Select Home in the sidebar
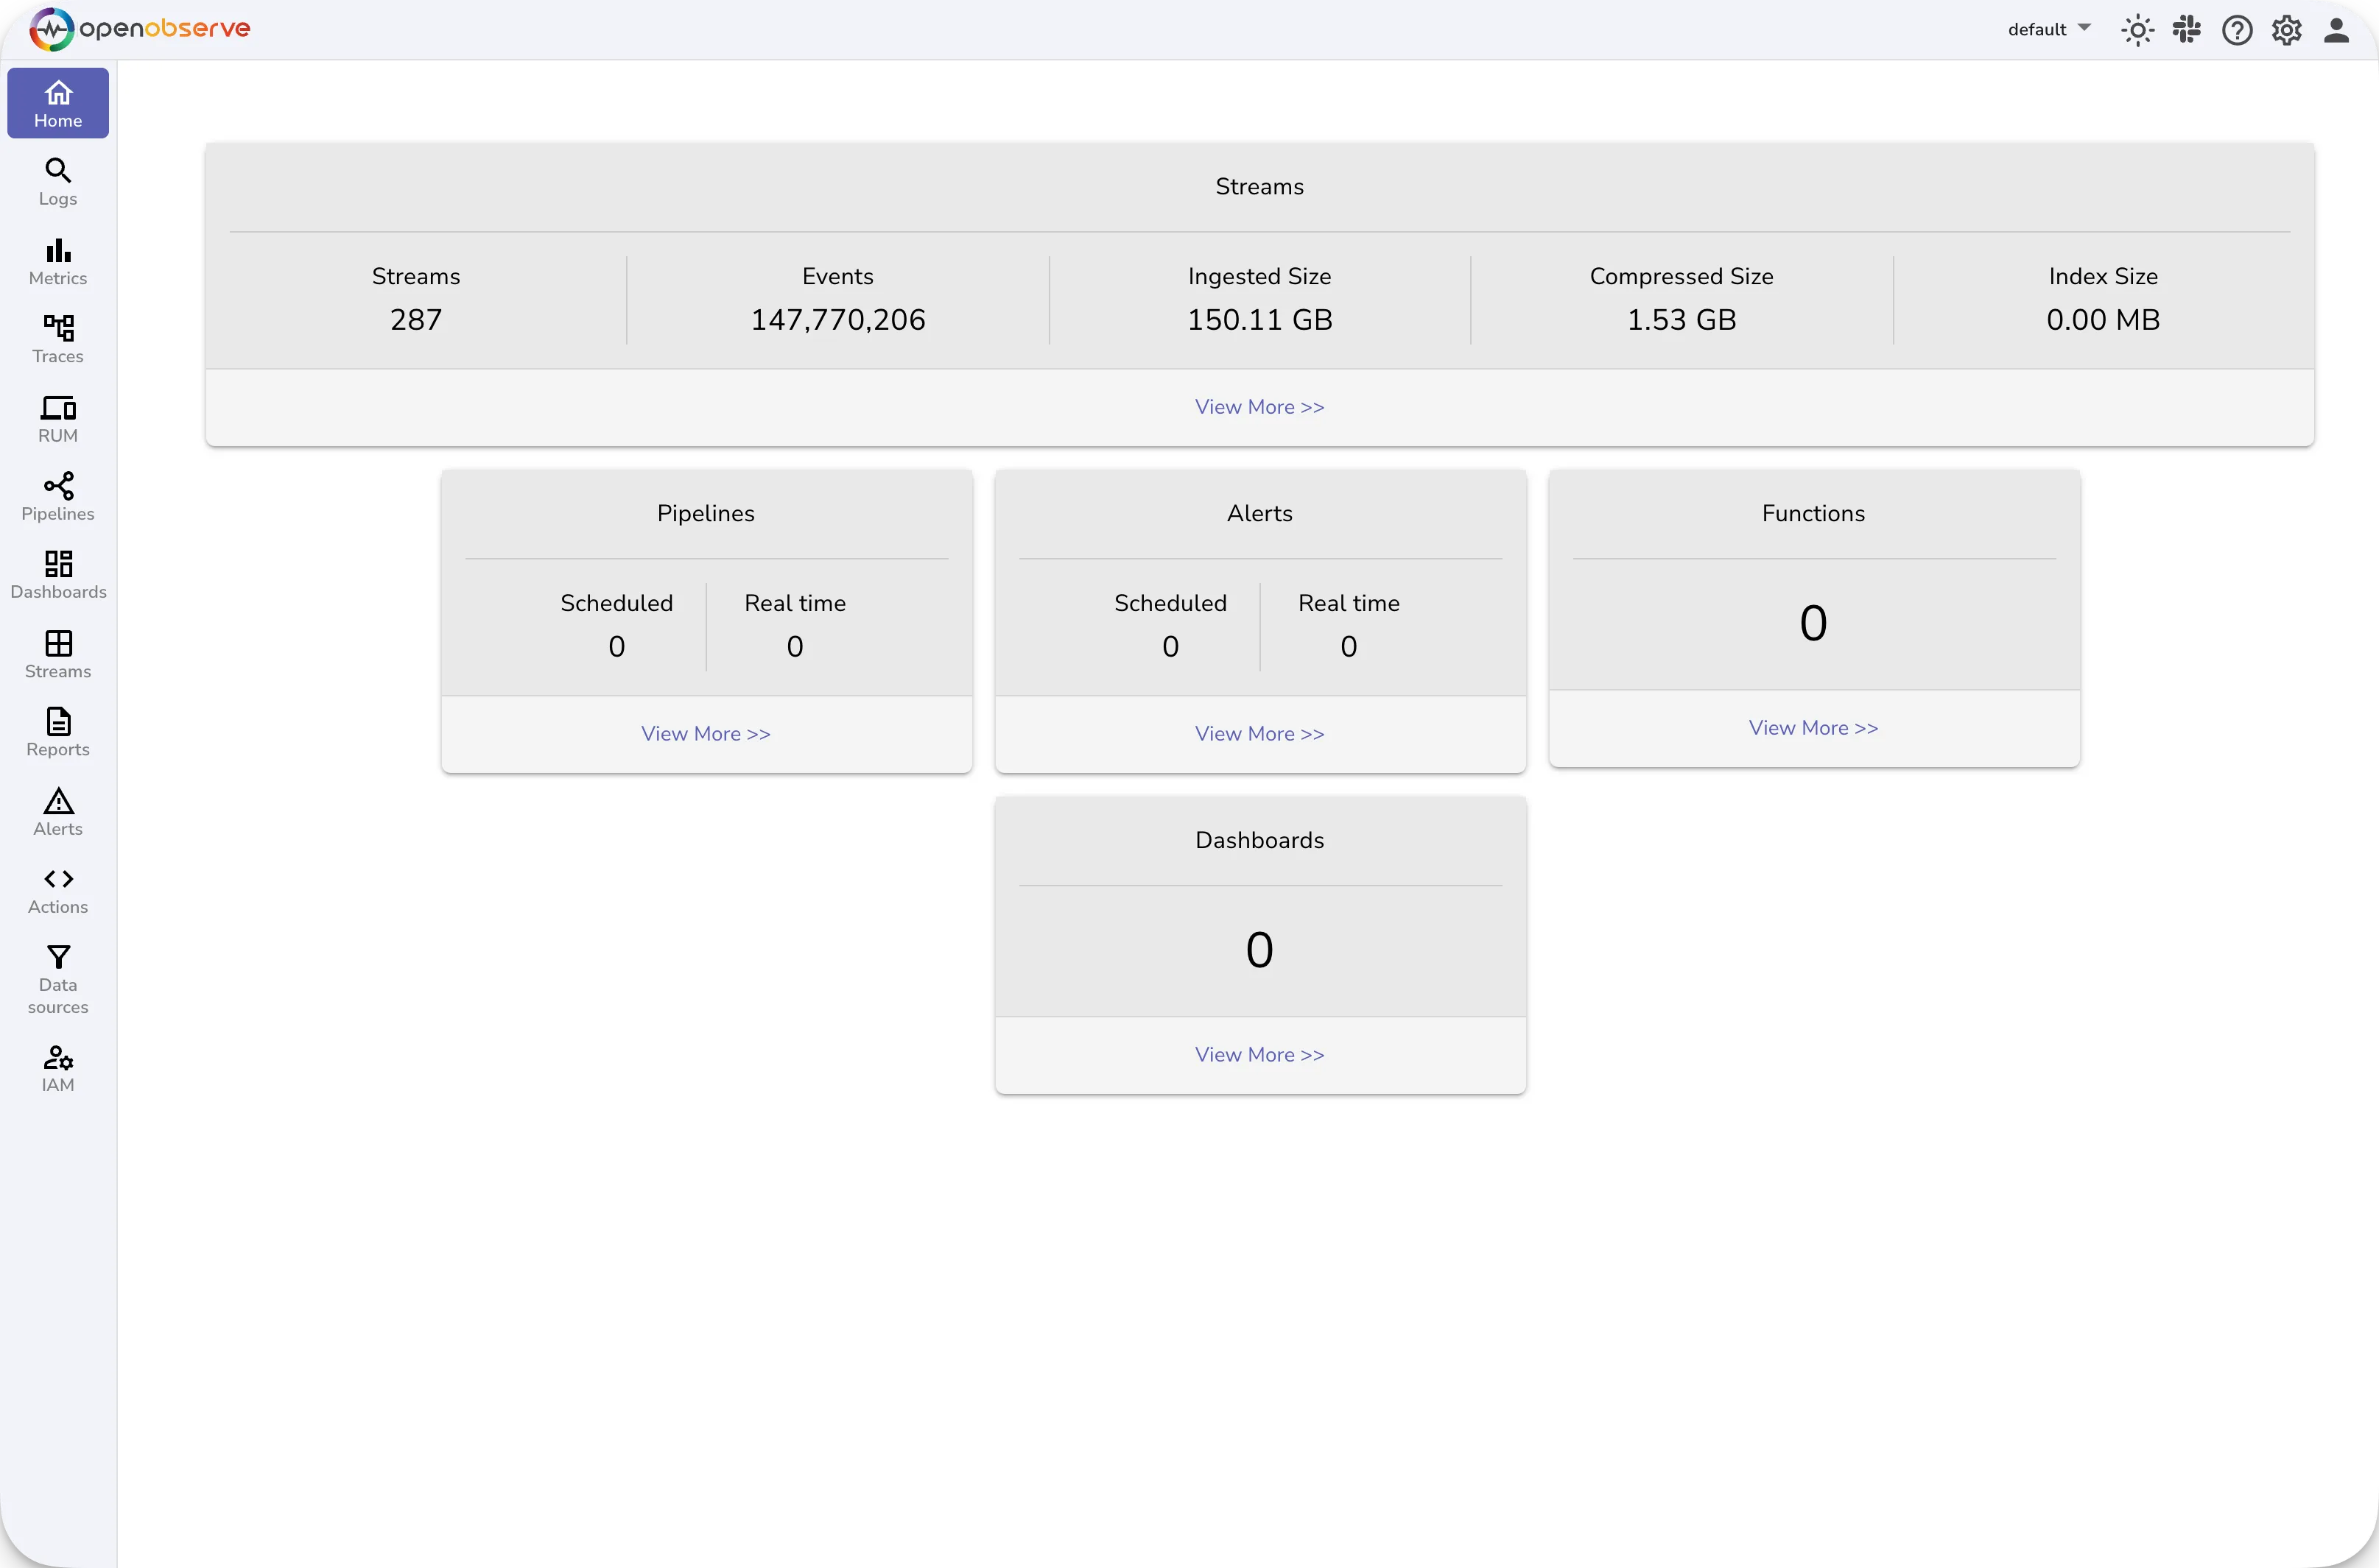This screenshot has width=2379, height=1568. coord(57,102)
